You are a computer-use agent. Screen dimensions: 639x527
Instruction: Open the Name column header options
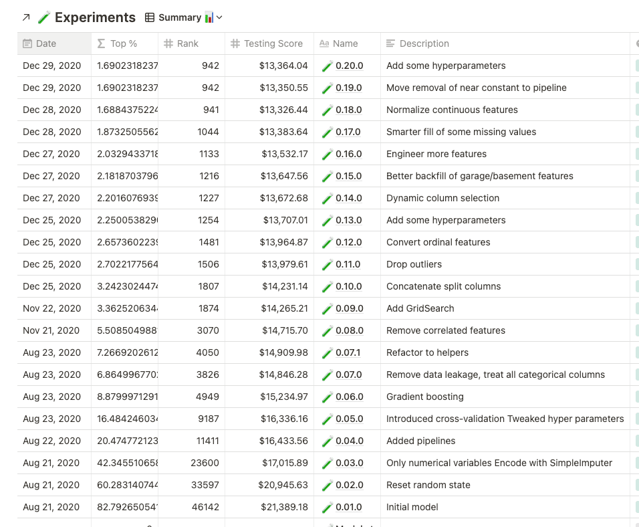coord(347,43)
